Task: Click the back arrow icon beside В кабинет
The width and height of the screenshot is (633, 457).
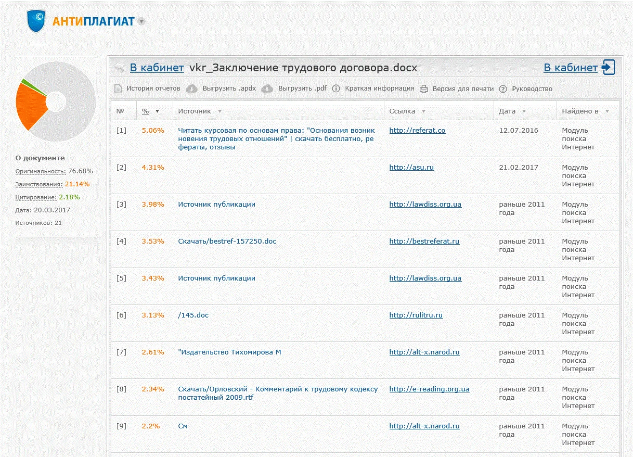Action: click(x=120, y=68)
